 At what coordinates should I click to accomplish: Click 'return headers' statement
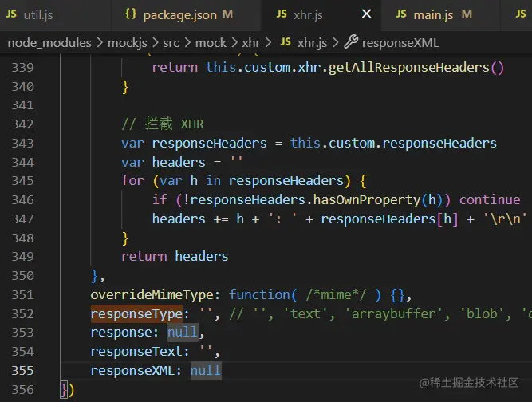click(175, 257)
